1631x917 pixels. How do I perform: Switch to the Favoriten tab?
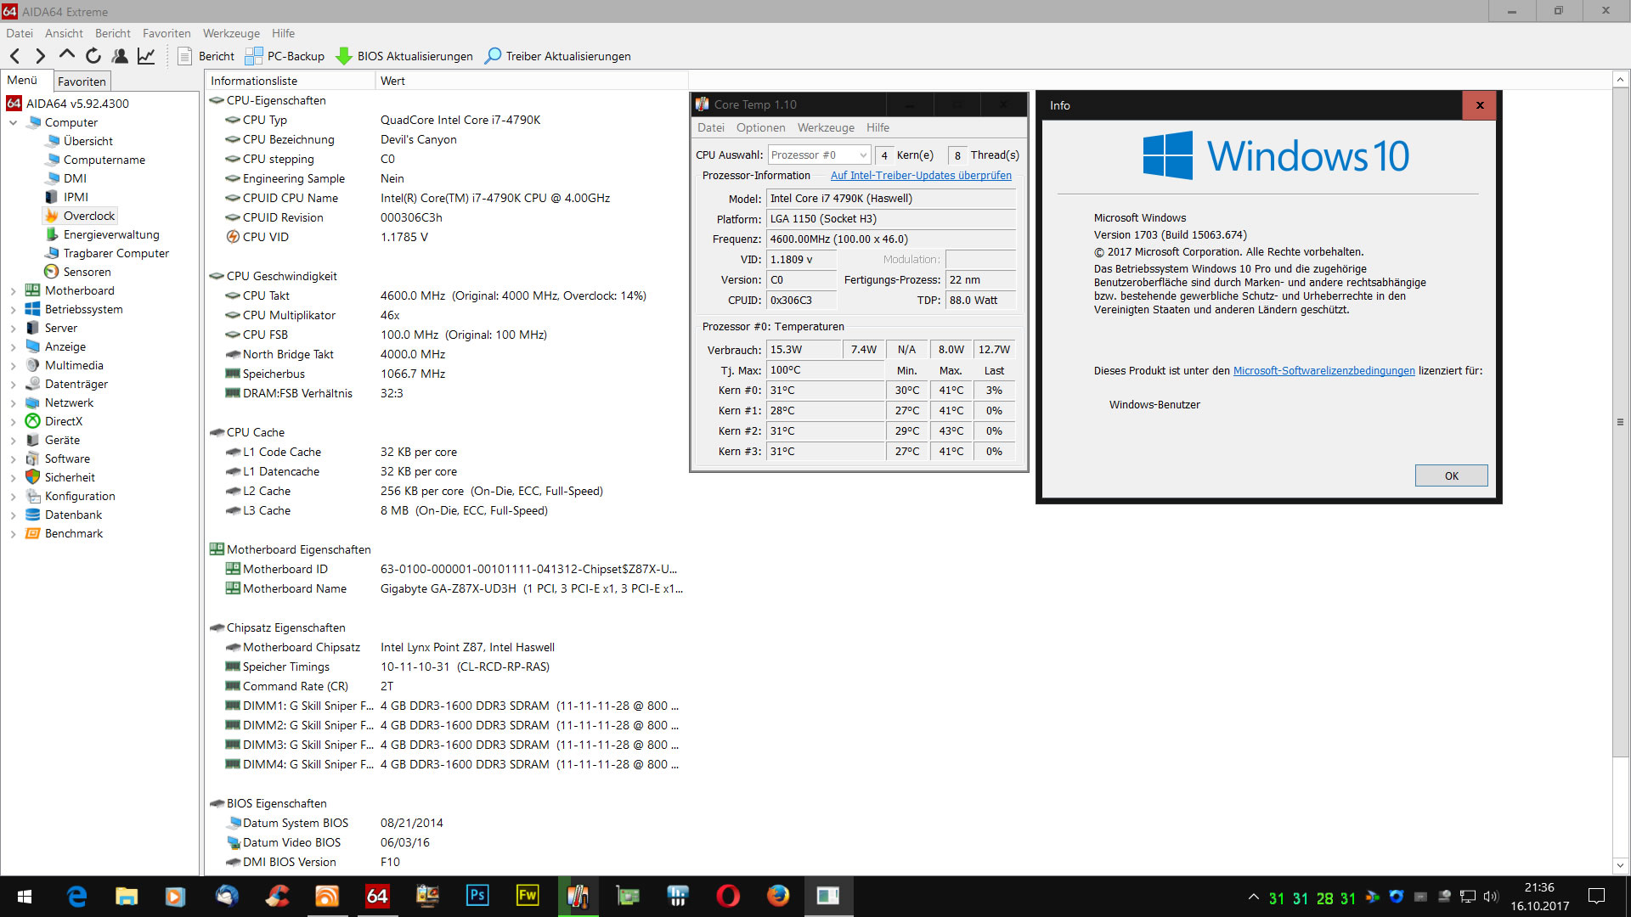tap(82, 82)
